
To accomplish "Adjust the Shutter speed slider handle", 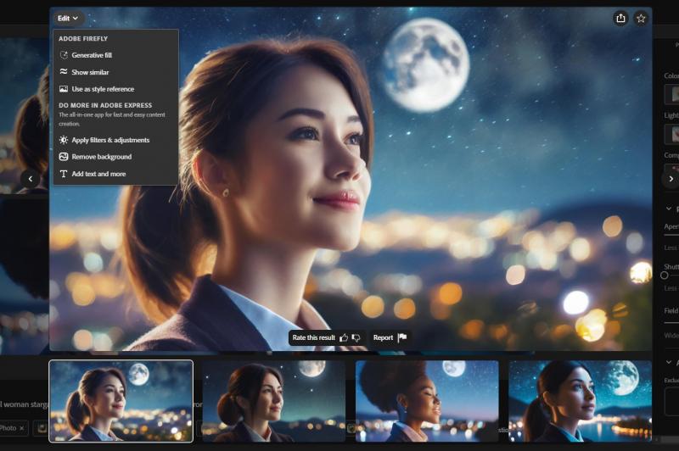I will (x=665, y=276).
